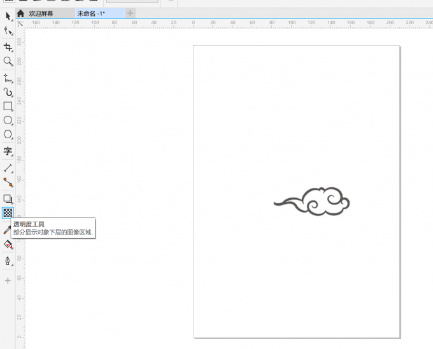Open a new document tab with plus
This screenshot has width=433, height=349.
coord(130,13)
